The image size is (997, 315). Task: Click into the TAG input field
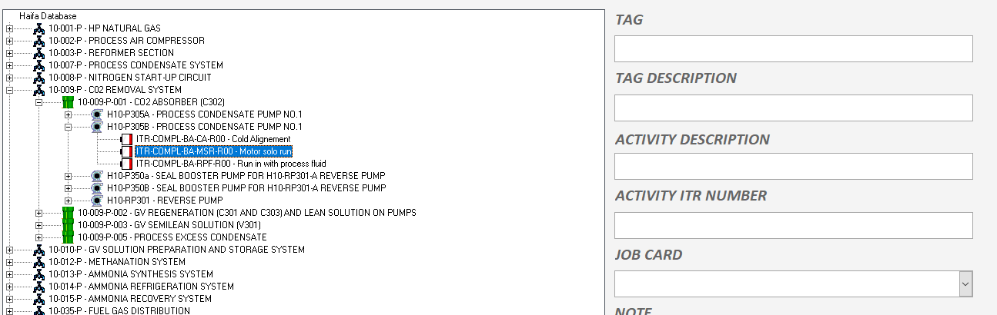[x=793, y=49]
